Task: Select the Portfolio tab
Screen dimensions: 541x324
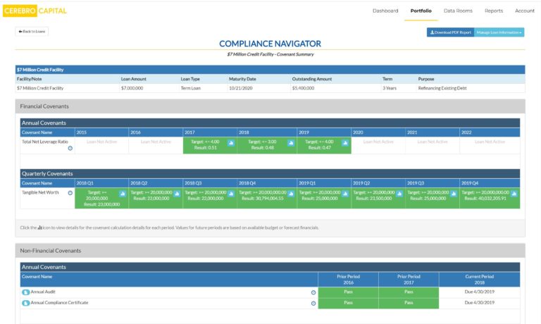Action: pyautogui.click(x=421, y=11)
